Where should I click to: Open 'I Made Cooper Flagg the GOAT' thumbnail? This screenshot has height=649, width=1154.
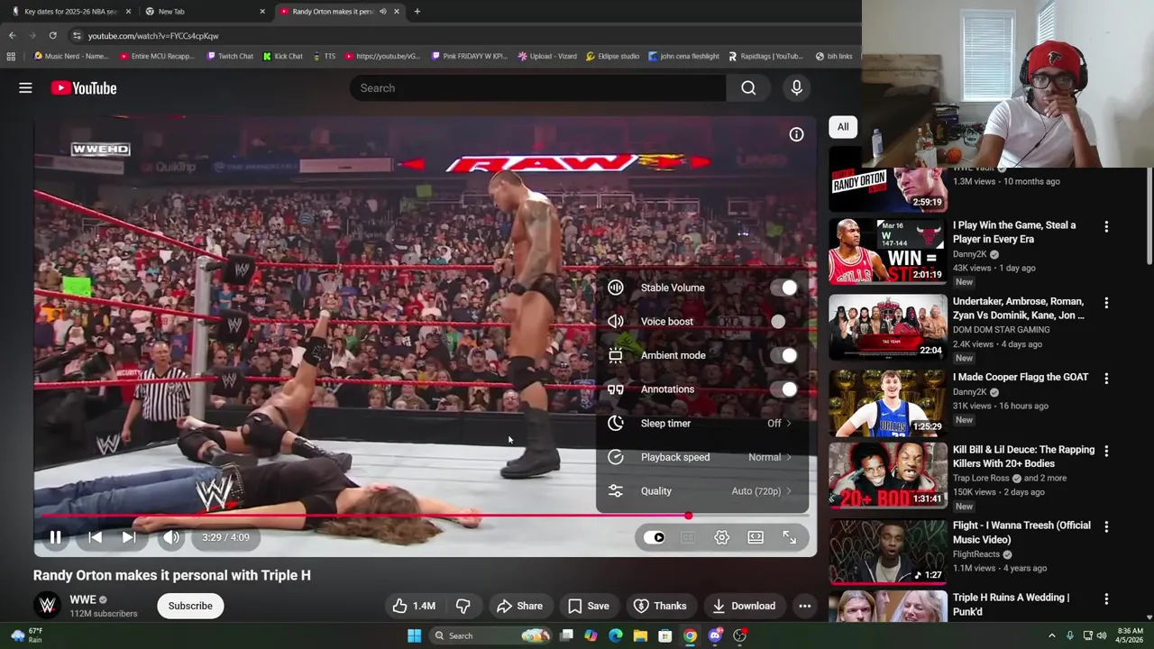888,403
